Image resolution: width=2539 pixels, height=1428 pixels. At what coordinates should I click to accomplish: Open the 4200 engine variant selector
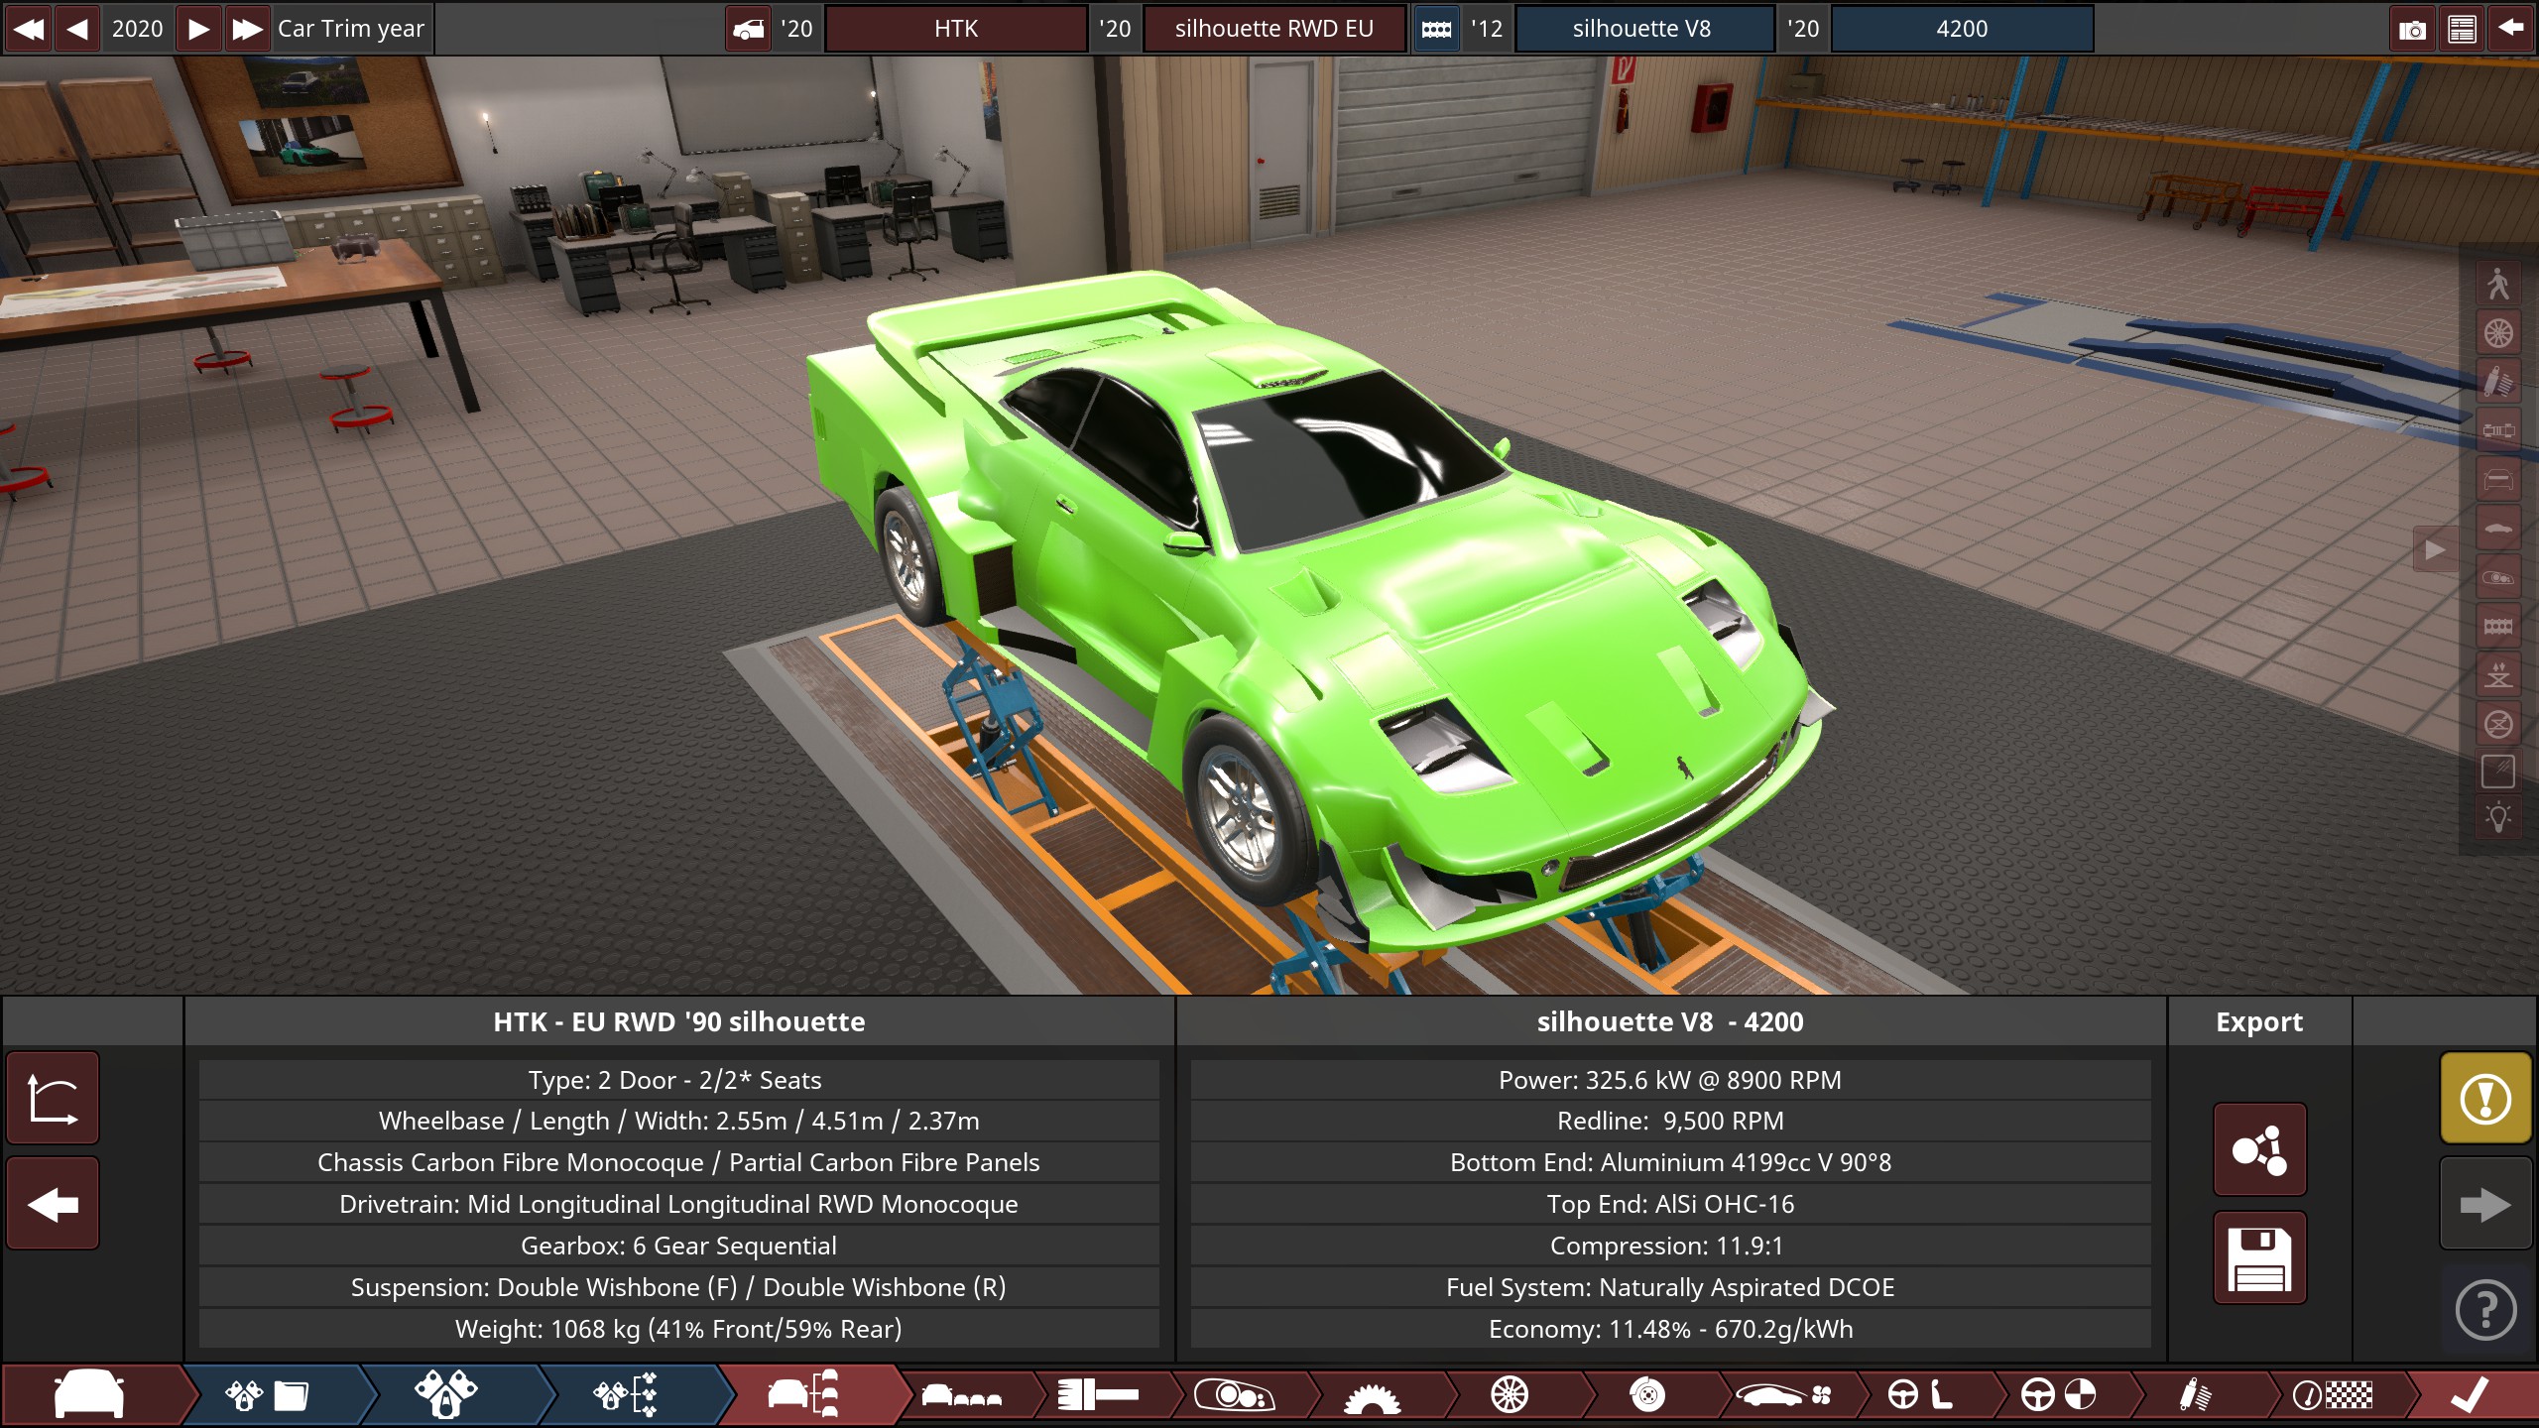point(1962,28)
